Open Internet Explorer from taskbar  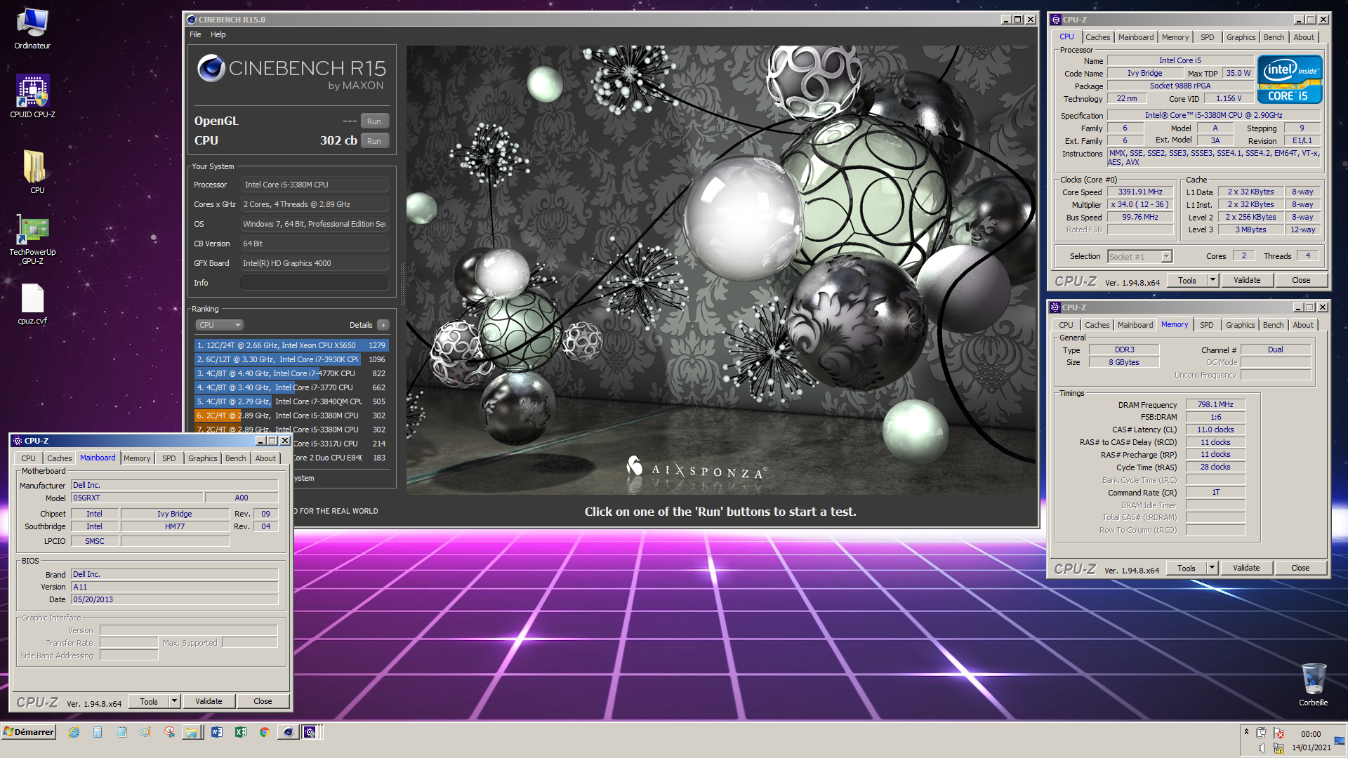click(x=74, y=732)
